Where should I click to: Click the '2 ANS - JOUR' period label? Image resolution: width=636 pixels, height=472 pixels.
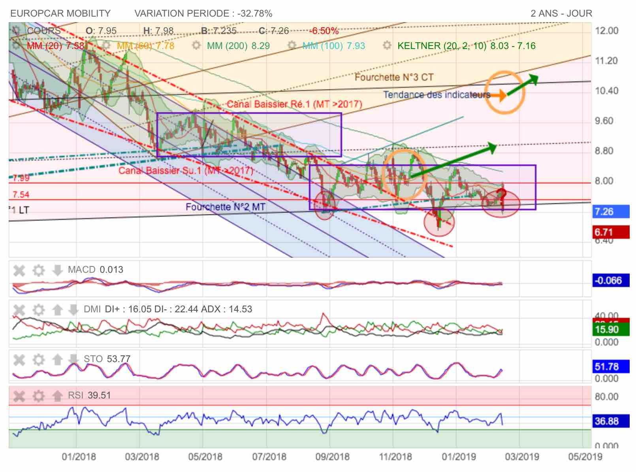(561, 13)
